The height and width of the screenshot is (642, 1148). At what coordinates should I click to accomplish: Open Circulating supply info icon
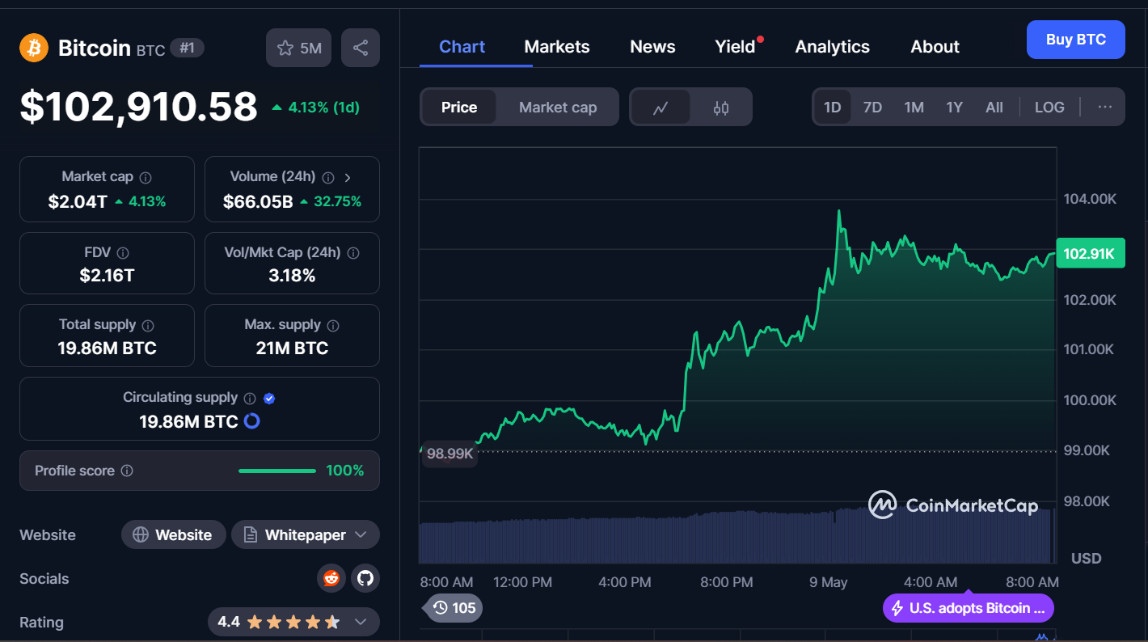[250, 398]
